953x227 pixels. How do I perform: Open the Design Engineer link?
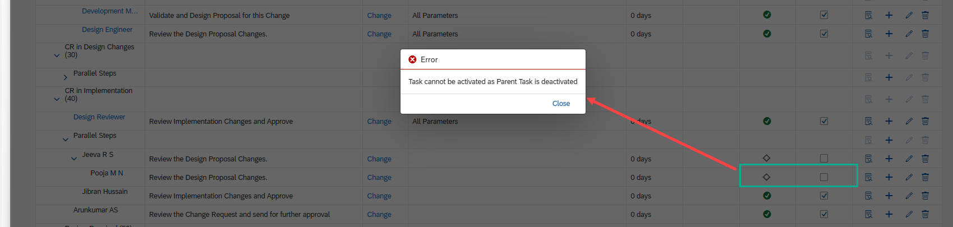107,30
